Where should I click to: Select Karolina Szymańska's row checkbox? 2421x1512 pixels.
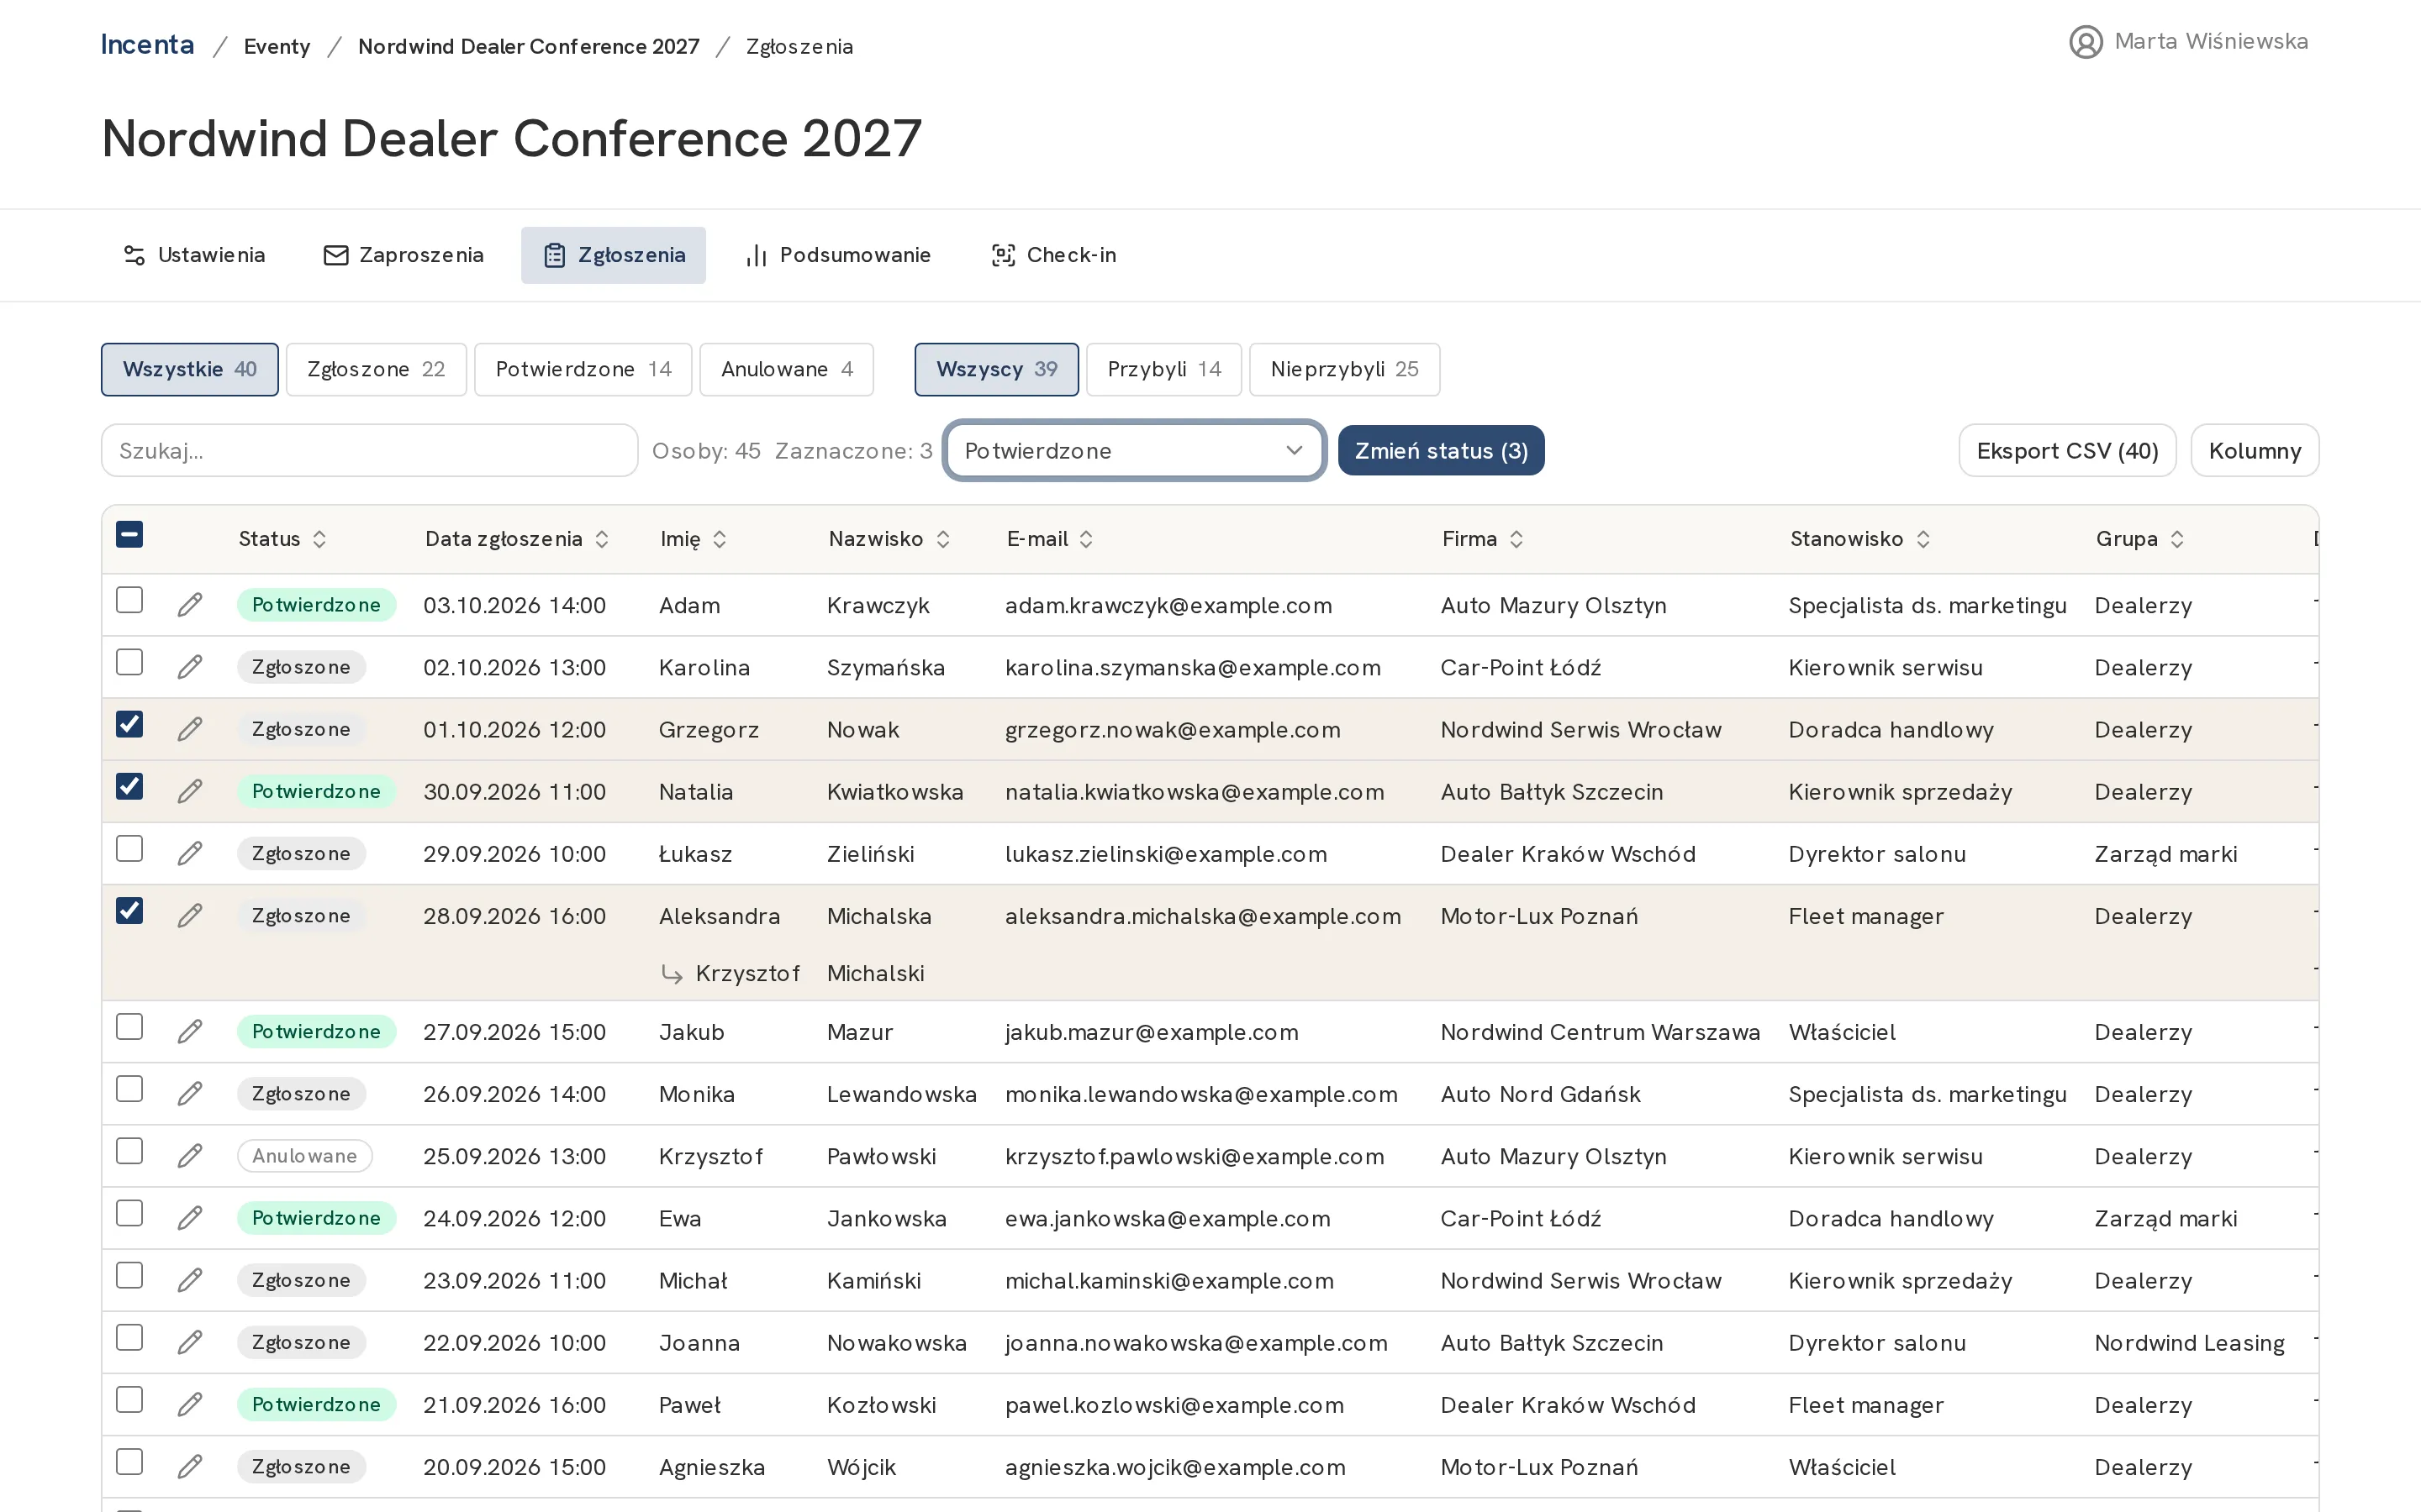click(x=129, y=662)
